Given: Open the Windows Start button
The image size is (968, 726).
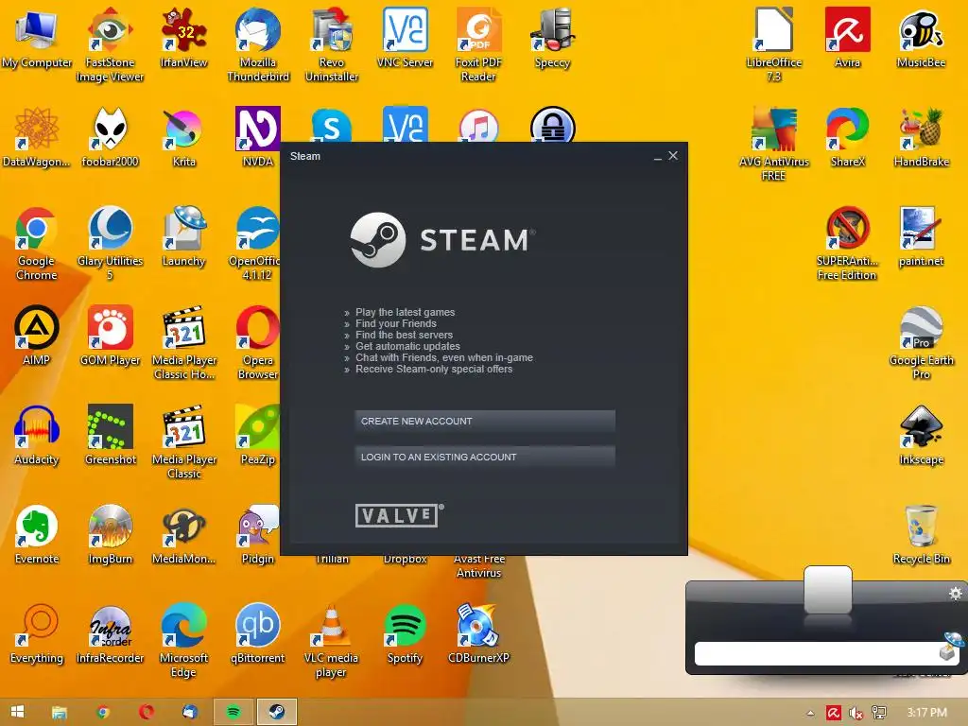Looking at the screenshot, I should point(17,713).
